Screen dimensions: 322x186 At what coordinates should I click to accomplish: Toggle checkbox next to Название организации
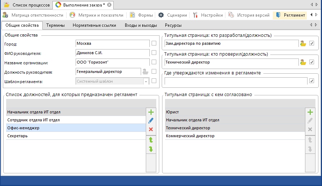(154, 62)
